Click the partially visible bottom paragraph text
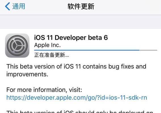The height and width of the screenshot is (113, 161). [x=80, y=112]
